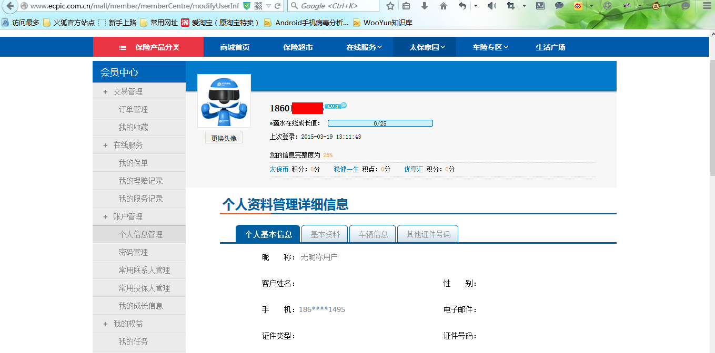Viewport: 715px width, 353px height.
Task: Open the 太保币 link
Action: tap(279, 169)
